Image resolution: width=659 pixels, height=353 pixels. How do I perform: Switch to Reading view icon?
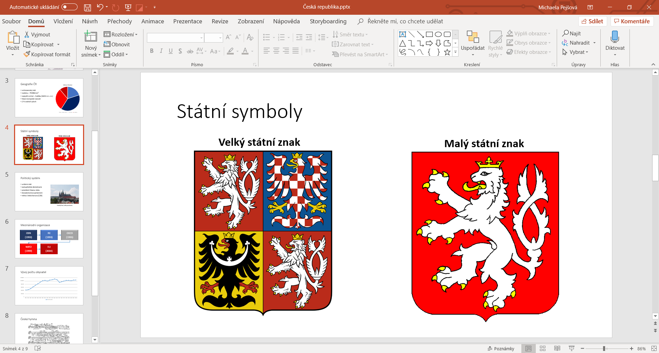point(557,349)
